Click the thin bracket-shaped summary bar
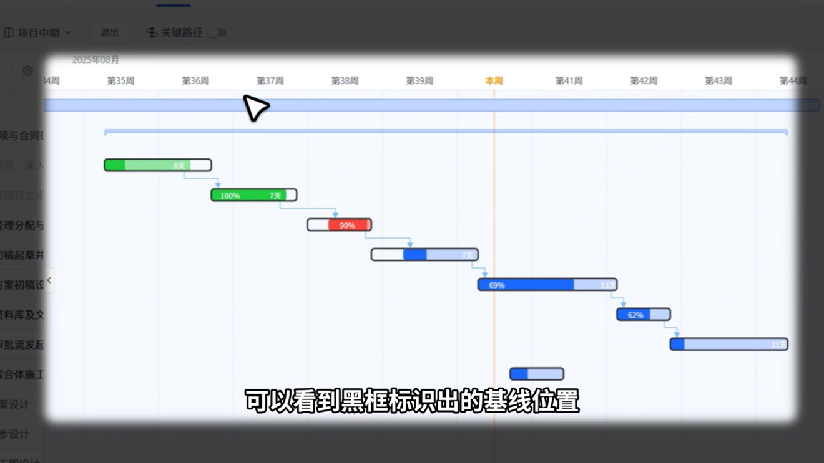This screenshot has height=463, width=824. click(x=446, y=132)
